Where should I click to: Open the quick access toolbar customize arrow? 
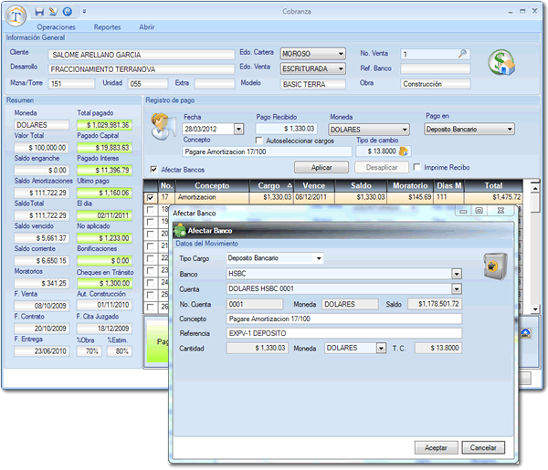tap(84, 12)
